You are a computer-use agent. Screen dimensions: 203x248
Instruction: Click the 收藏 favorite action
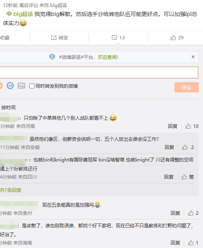coord(5,38)
